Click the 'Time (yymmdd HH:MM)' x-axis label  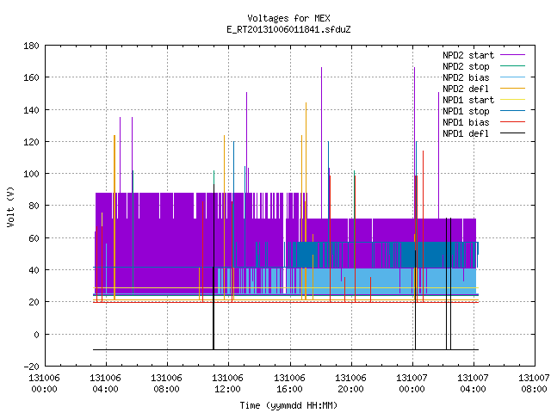[288, 405]
